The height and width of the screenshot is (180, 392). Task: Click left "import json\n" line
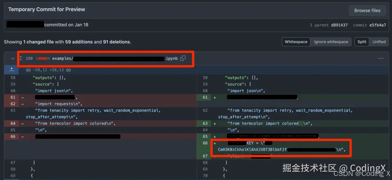[x=54, y=91]
